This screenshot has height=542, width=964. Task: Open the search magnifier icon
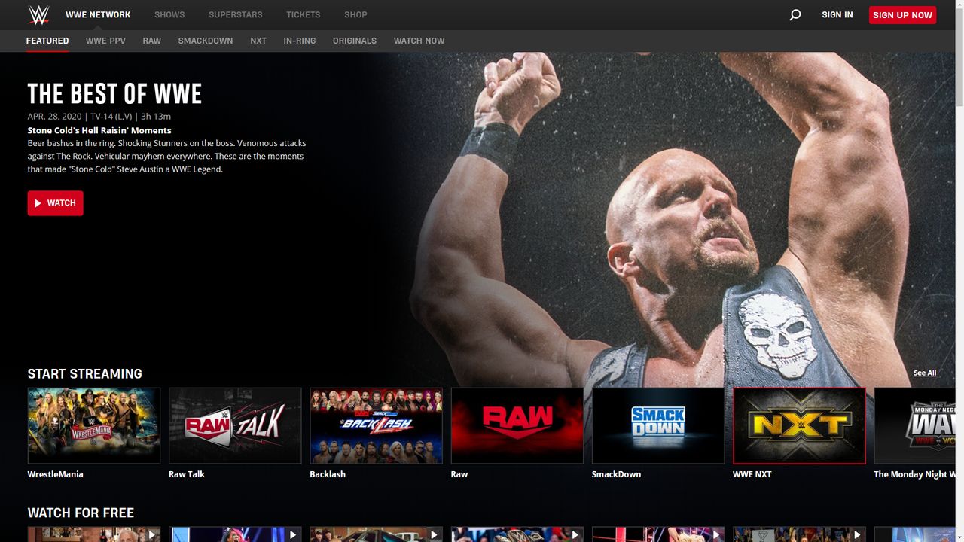(795, 15)
